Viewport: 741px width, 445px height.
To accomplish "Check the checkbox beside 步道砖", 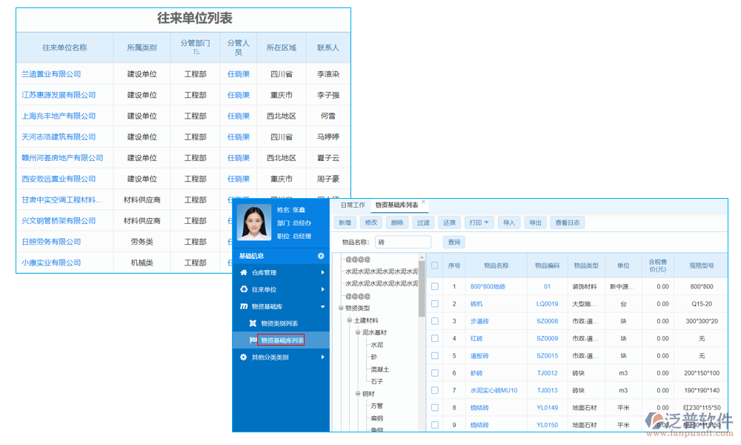I will 435,320.
